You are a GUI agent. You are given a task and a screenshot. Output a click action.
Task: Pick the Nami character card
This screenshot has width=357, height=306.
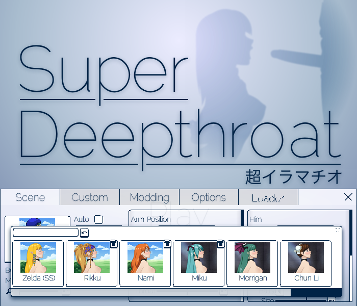coord(145,263)
